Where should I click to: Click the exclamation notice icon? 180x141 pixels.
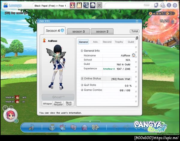coord(169,5)
